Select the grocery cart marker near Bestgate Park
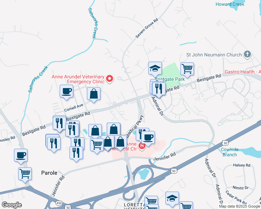 [x=187, y=70]
